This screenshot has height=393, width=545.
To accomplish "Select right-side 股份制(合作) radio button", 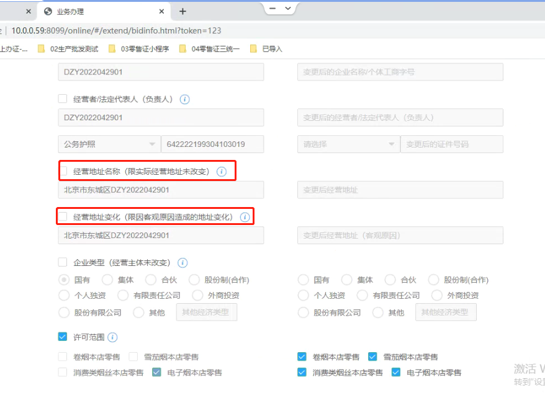I will pyautogui.click(x=433, y=280).
